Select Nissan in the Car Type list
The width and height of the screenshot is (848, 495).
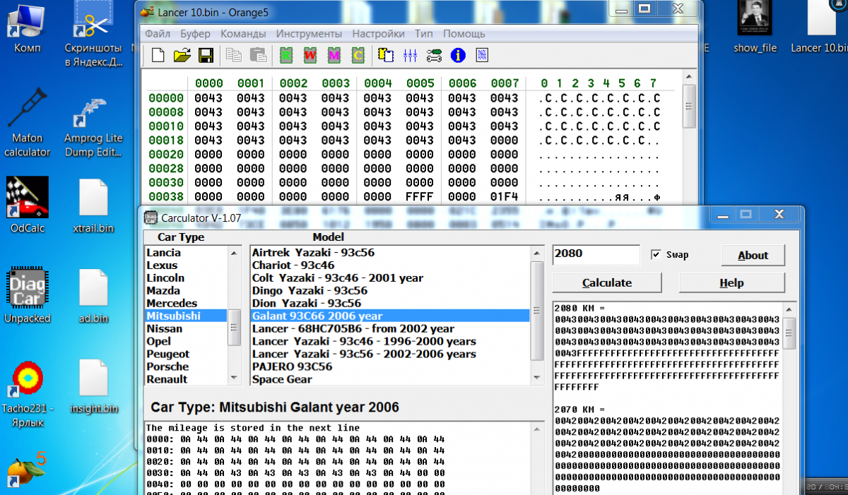point(164,328)
